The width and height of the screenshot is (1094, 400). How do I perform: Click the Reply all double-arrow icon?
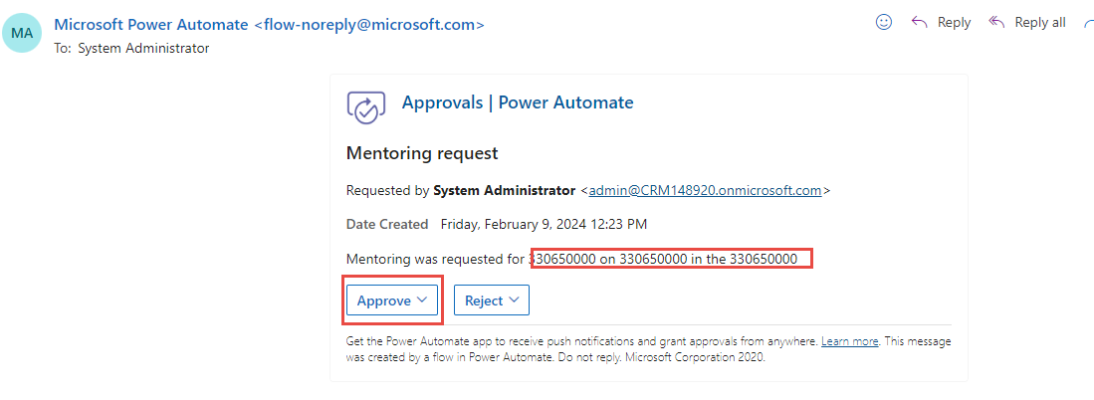996,22
